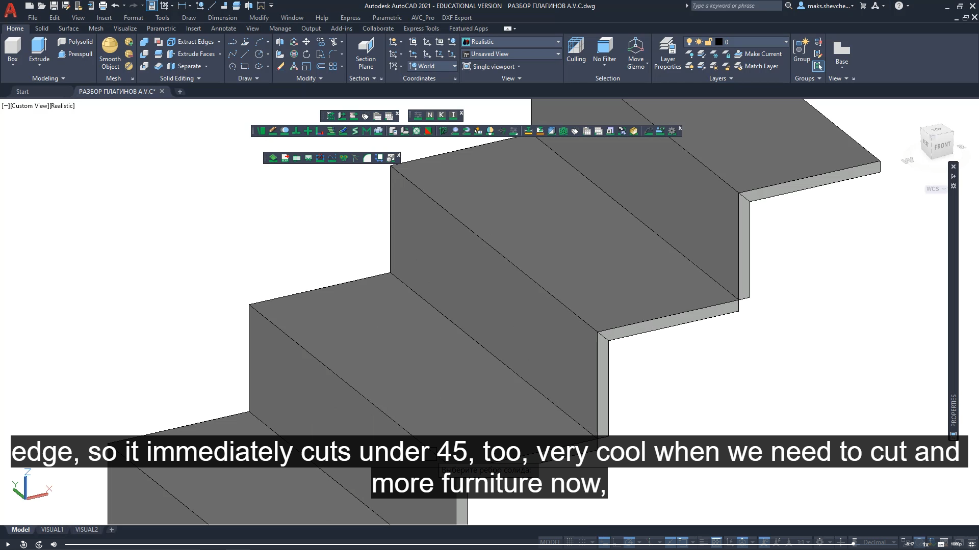The width and height of the screenshot is (979, 550).
Task: Click the FRONT face of ViewCube
Action: pos(942,146)
